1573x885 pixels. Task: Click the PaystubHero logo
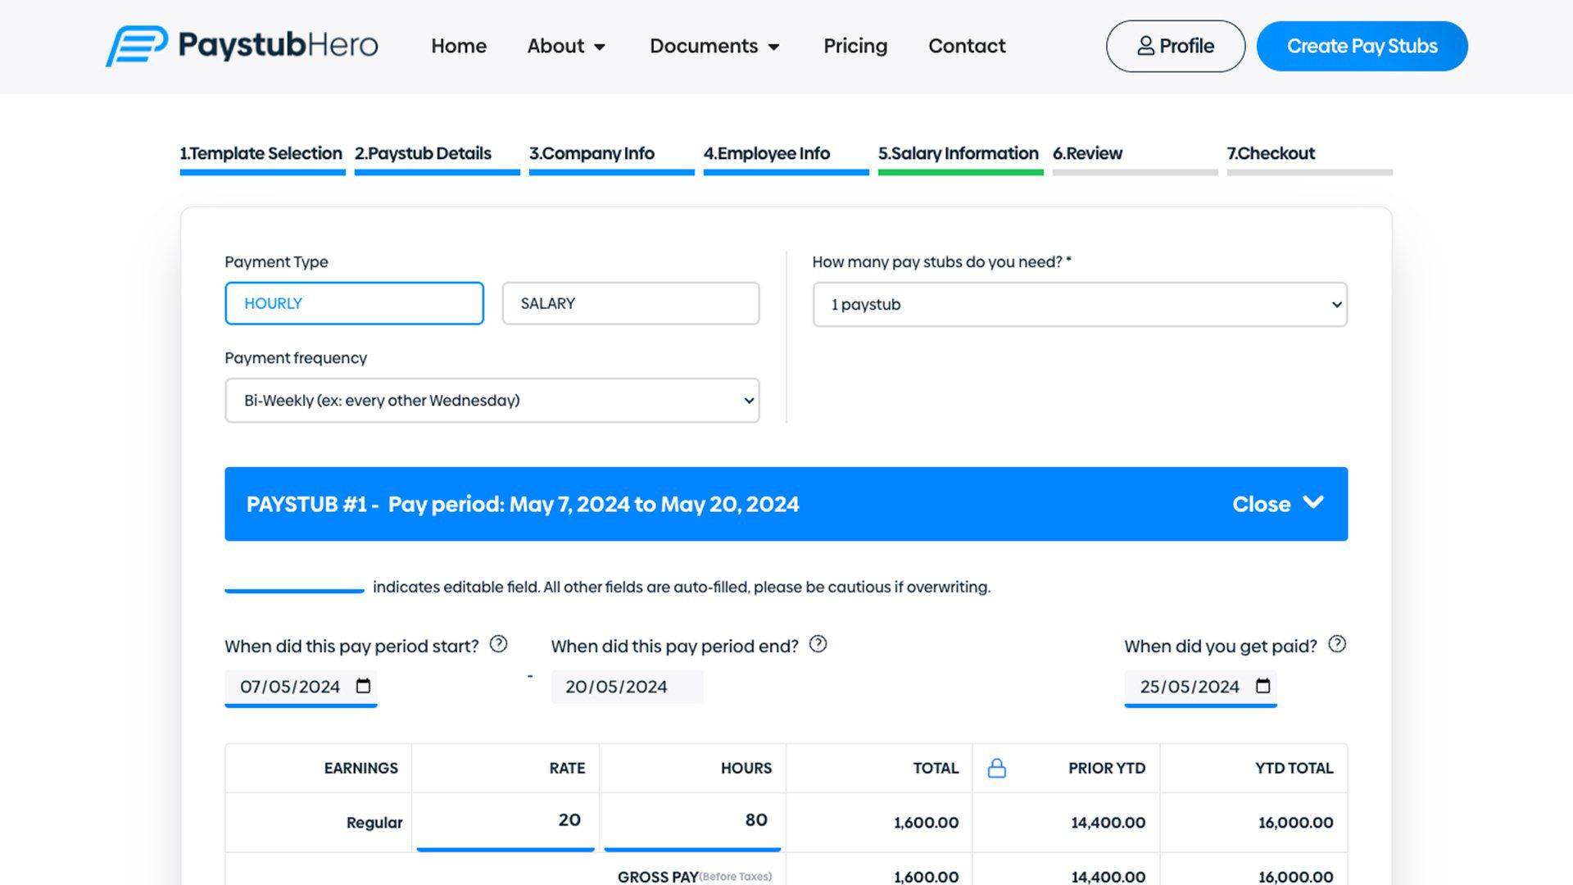(x=242, y=46)
